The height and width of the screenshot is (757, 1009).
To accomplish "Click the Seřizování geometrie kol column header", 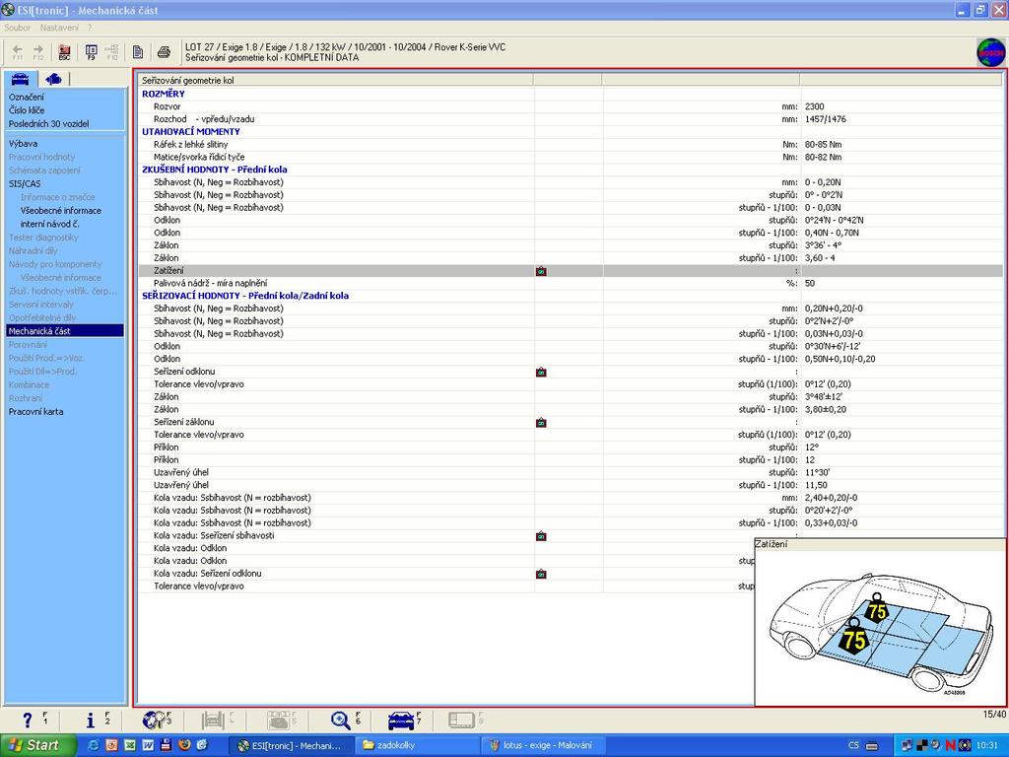I will pyautogui.click(x=335, y=81).
